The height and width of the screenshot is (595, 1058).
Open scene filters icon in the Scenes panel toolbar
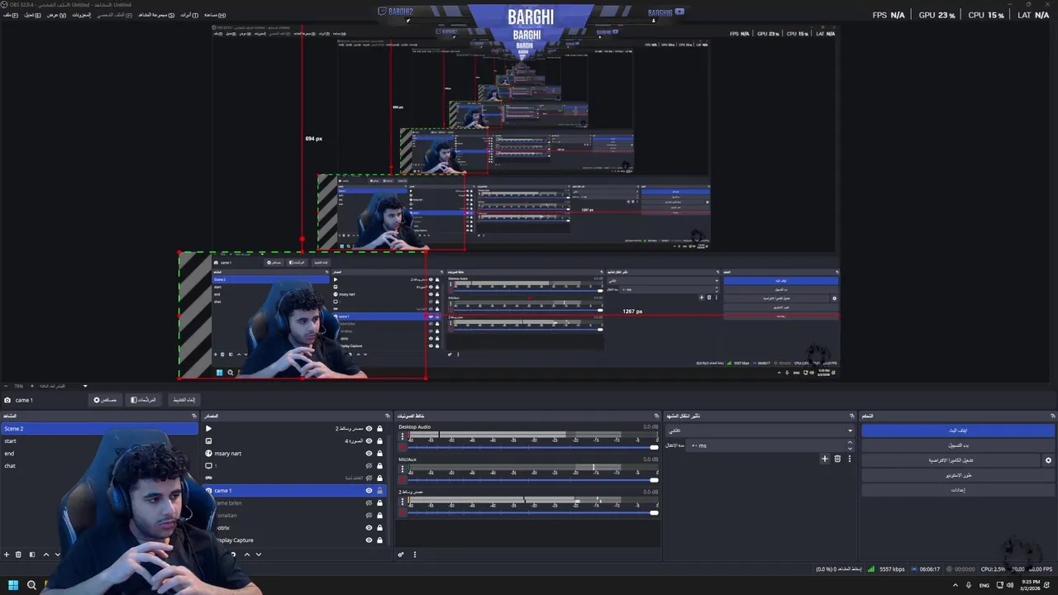[x=32, y=555]
